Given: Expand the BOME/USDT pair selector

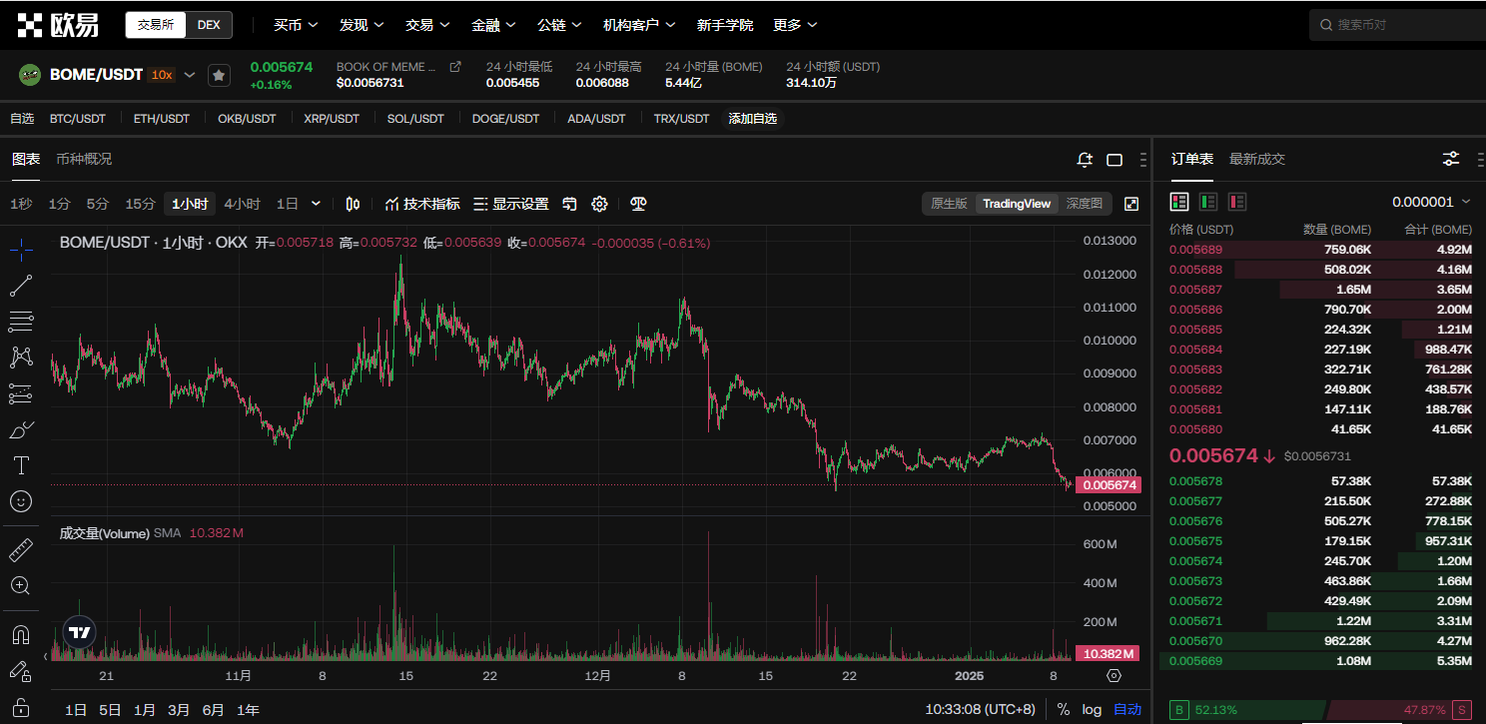Looking at the screenshot, I should [190, 75].
